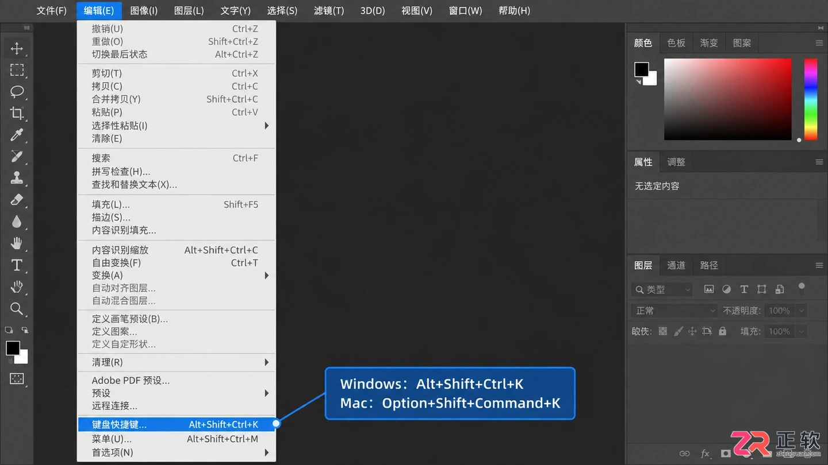This screenshot has height=465, width=828.
Task: Expand the 选择性粘贴(I) submenu
Action: coord(177,125)
